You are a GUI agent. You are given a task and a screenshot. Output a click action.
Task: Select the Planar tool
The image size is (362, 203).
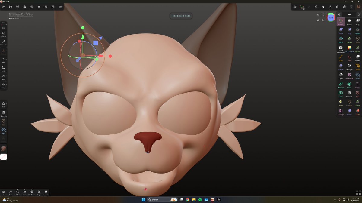coord(357,49)
